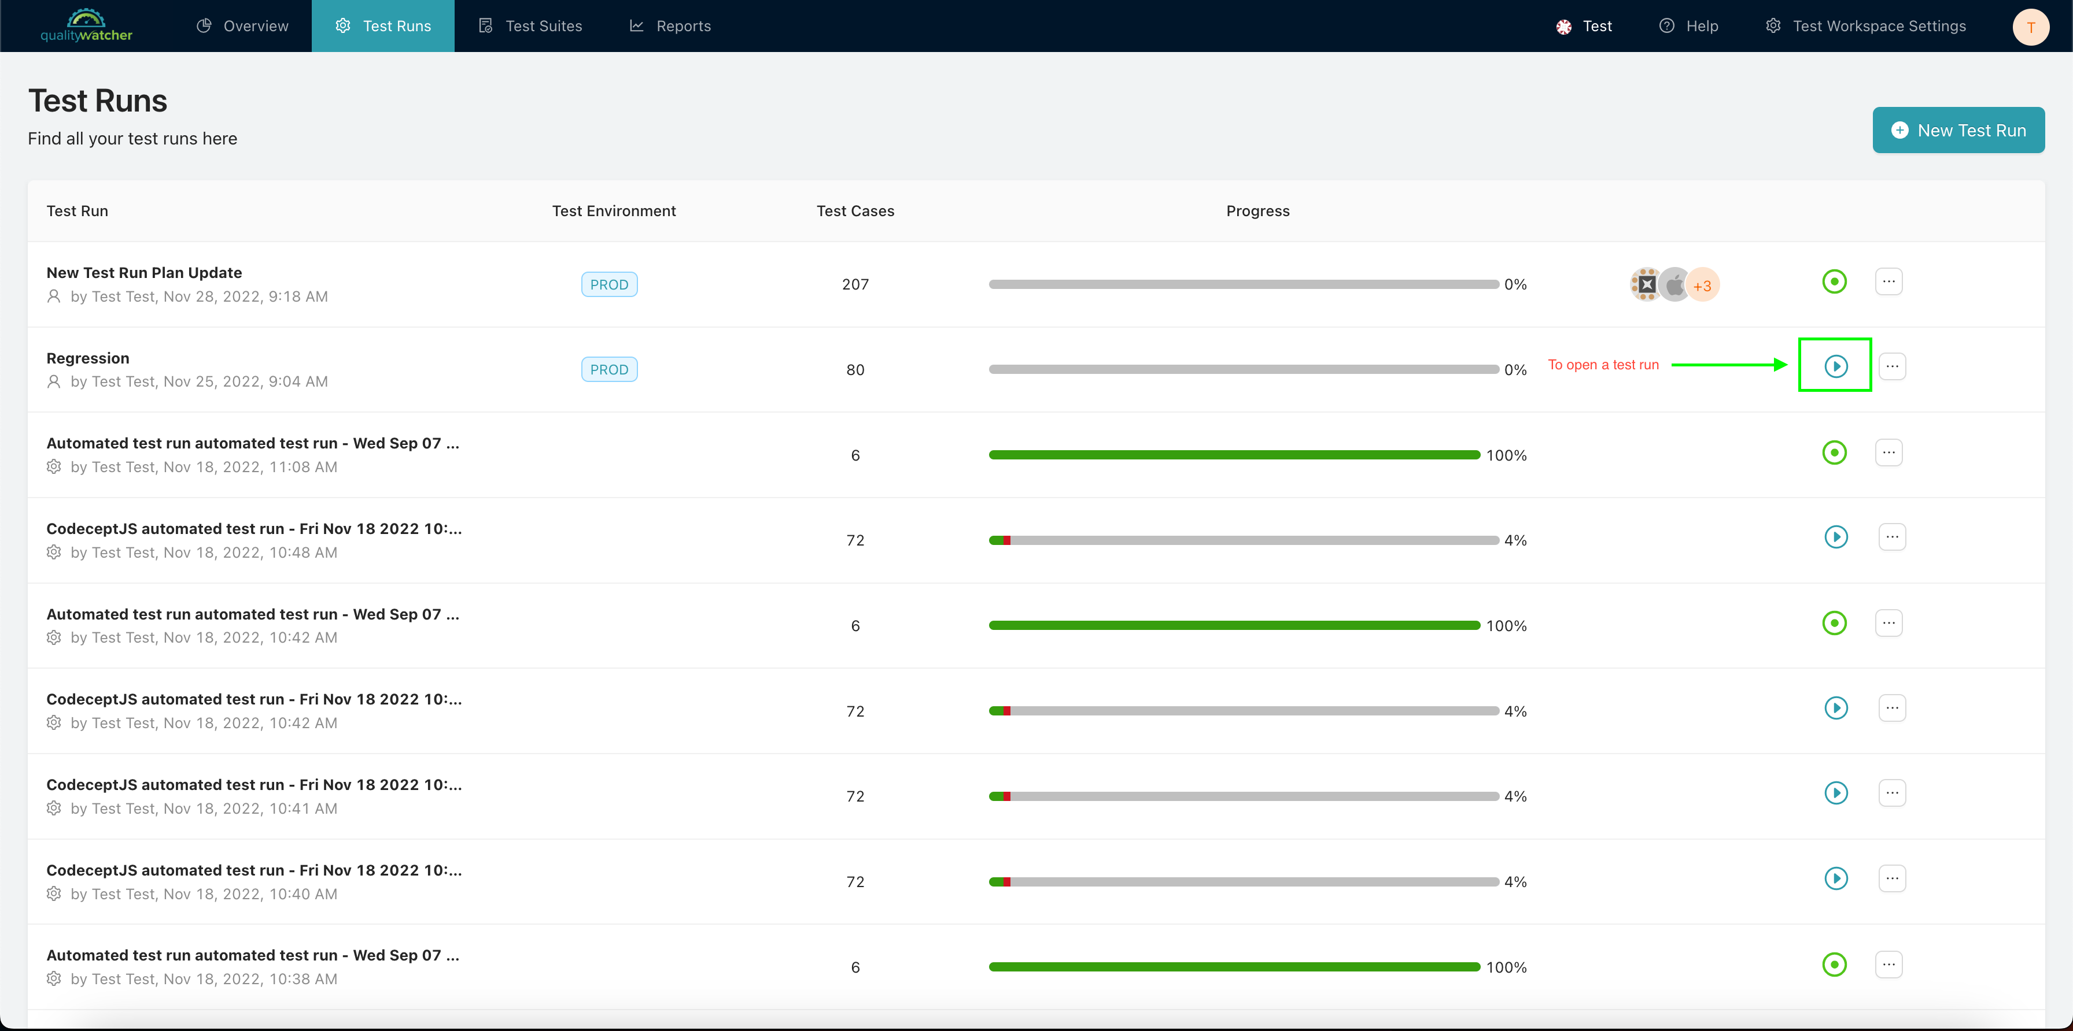The image size is (2073, 1031).
Task: Open more options for CodeceptJS 10:42 AM run
Action: coord(1892,708)
